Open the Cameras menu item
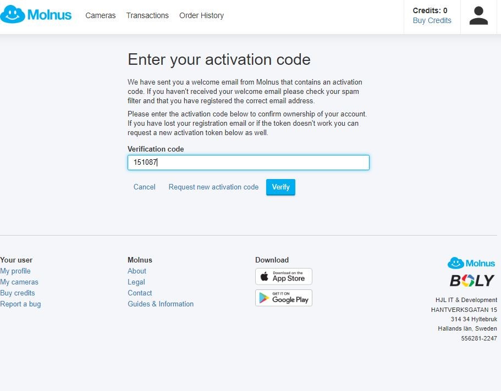501x391 pixels. (100, 15)
